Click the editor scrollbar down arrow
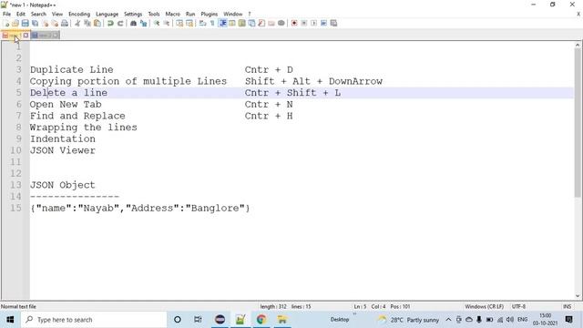The image size is (583, 328). click(578, 296)
